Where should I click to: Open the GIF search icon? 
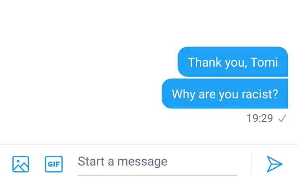[54, 164]
